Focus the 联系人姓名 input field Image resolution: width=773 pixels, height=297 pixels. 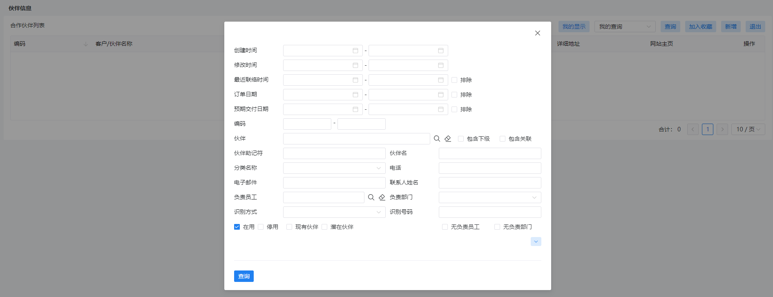coord(490,183)
